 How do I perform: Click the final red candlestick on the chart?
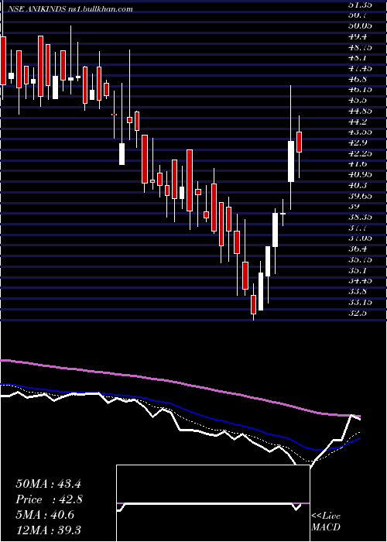[x=300, y=142]
